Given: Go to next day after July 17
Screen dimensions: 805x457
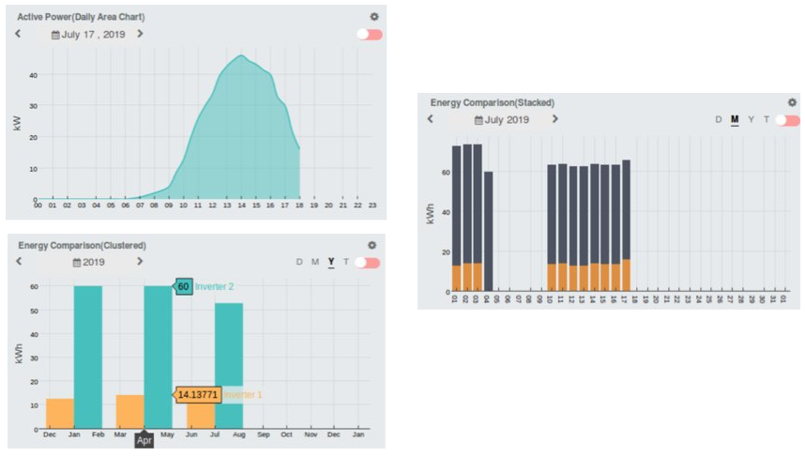Looking at the screenshot, I should 140,34.
